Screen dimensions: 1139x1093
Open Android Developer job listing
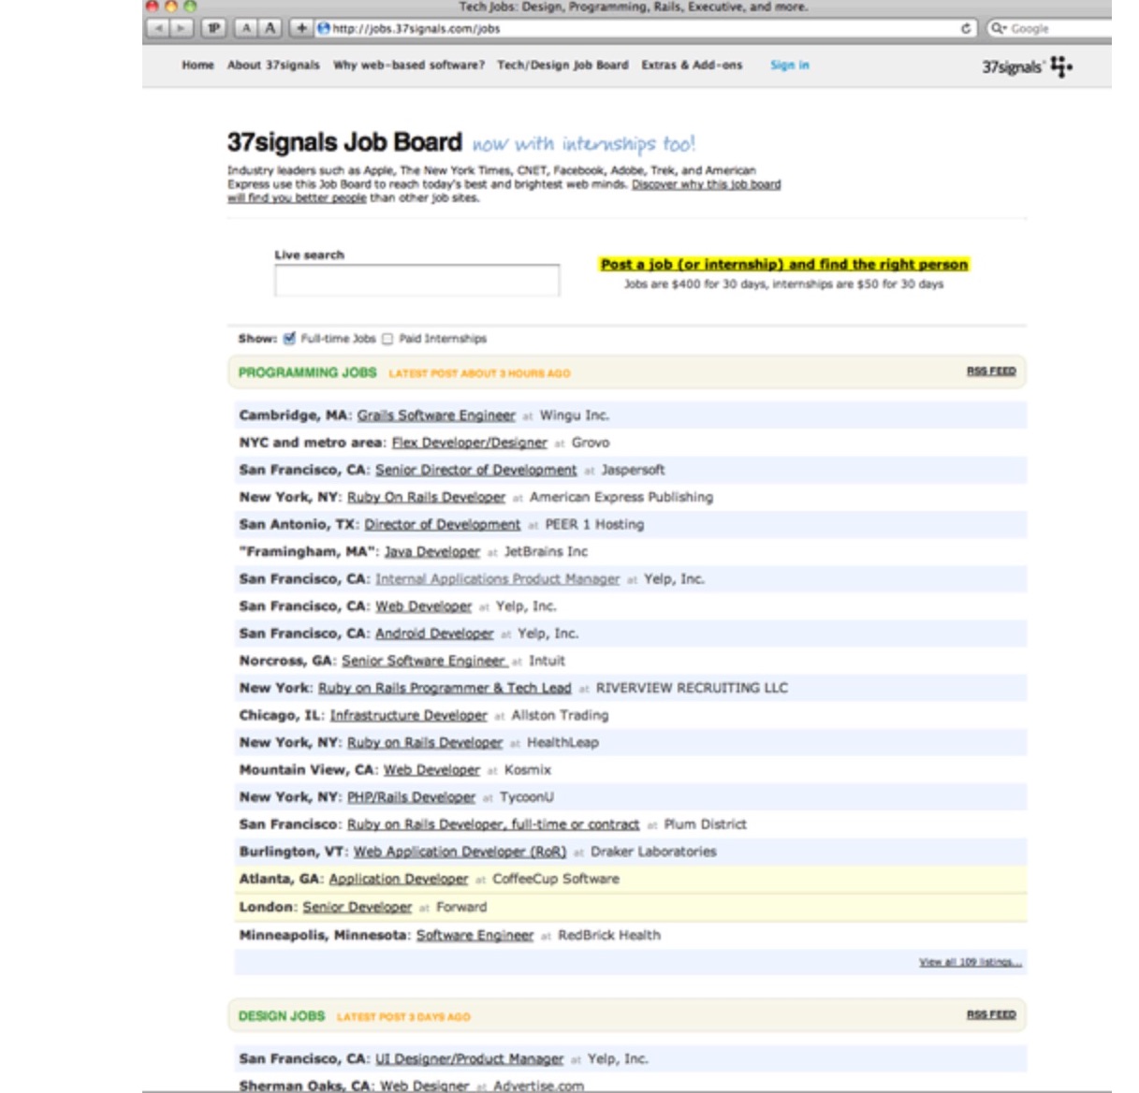click(x=434, y=634)
